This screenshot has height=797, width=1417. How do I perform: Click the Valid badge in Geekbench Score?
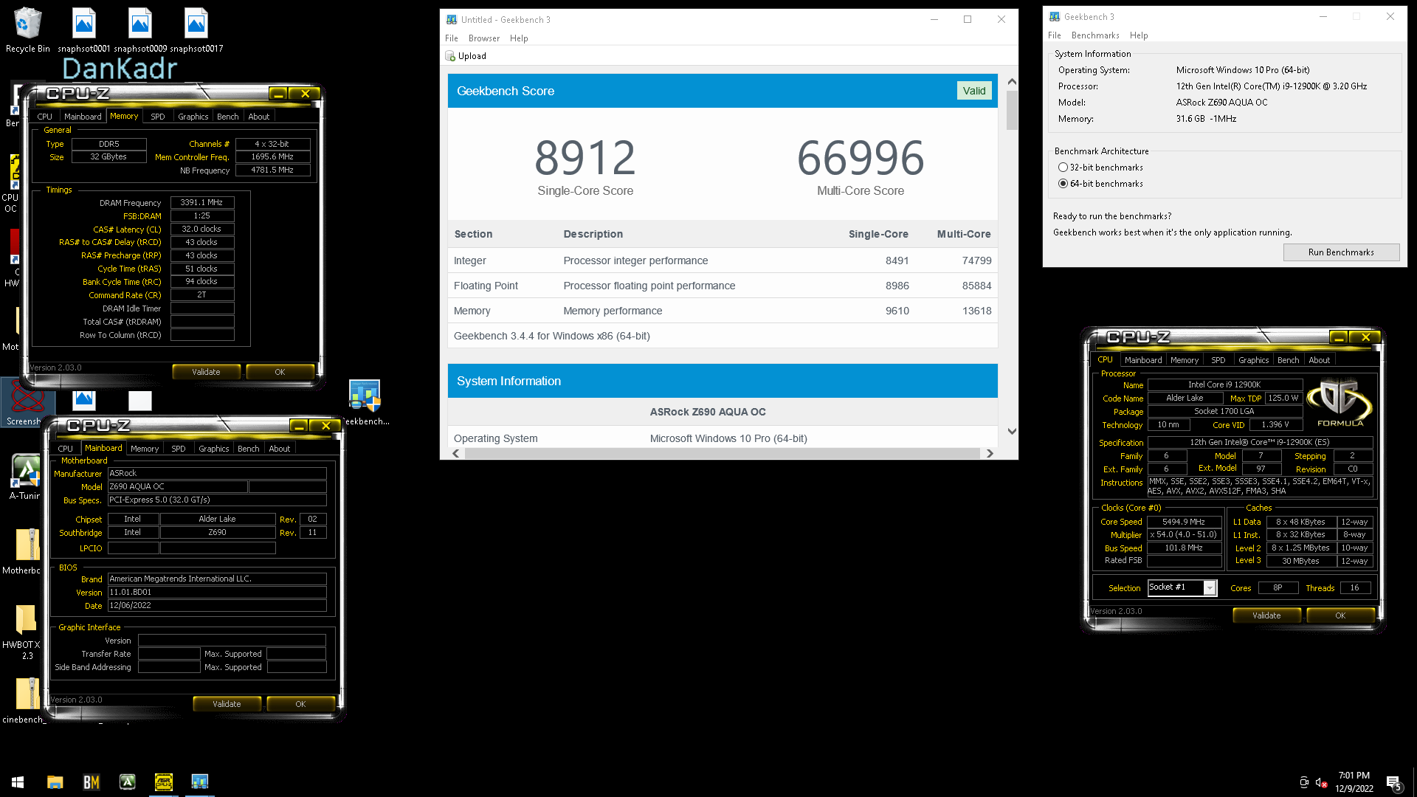pos(974,91)
